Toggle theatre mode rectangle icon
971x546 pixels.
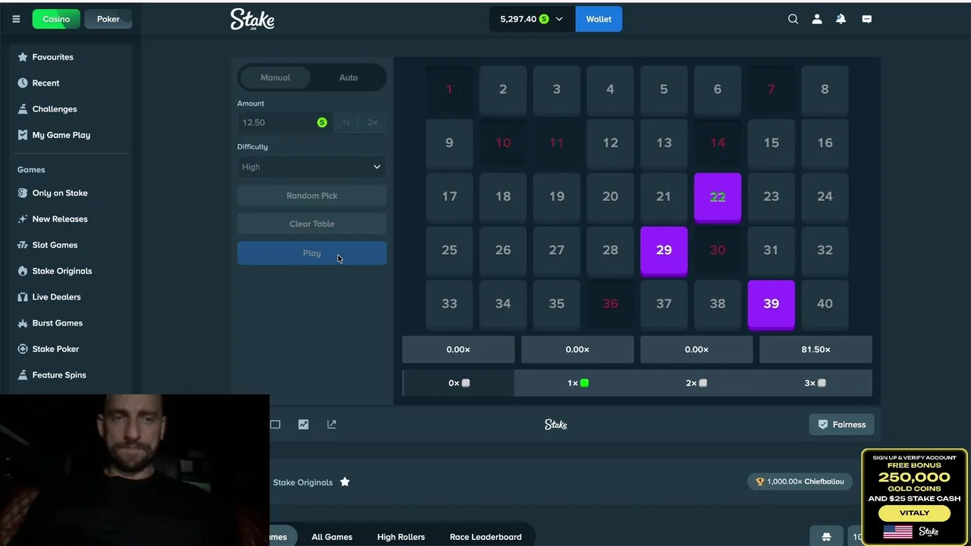coord(275,425)
